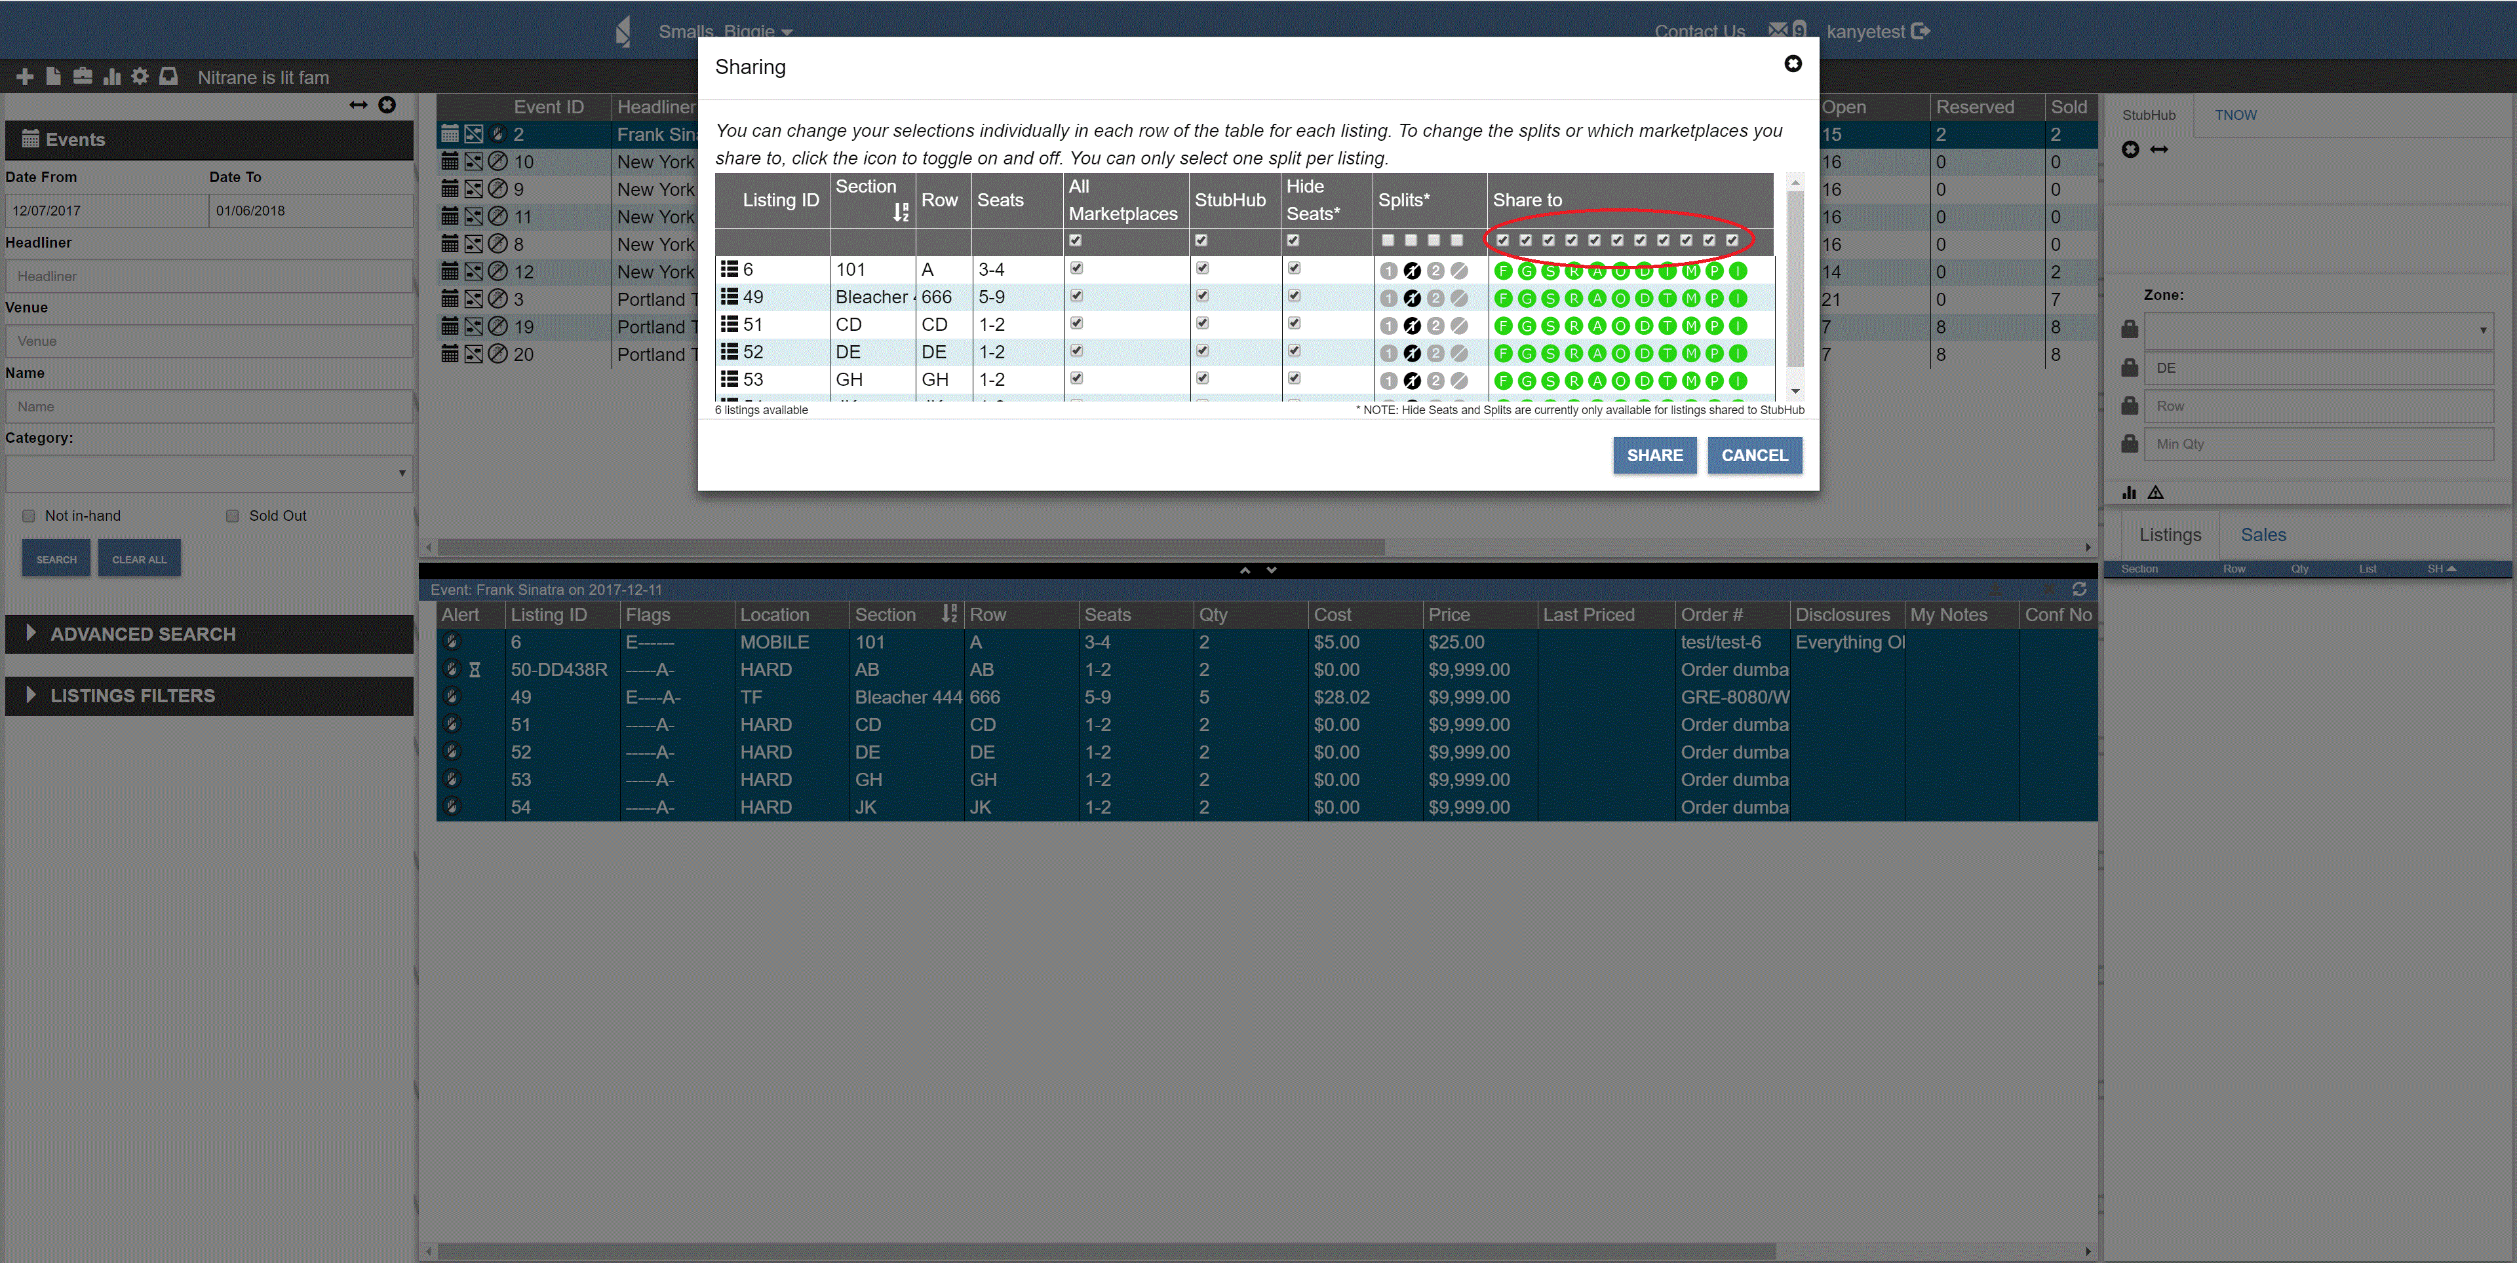Click the calendar icon beside Event ID 10
2517x1263 pixels.
pyautogui.click(x=450, y=161)
